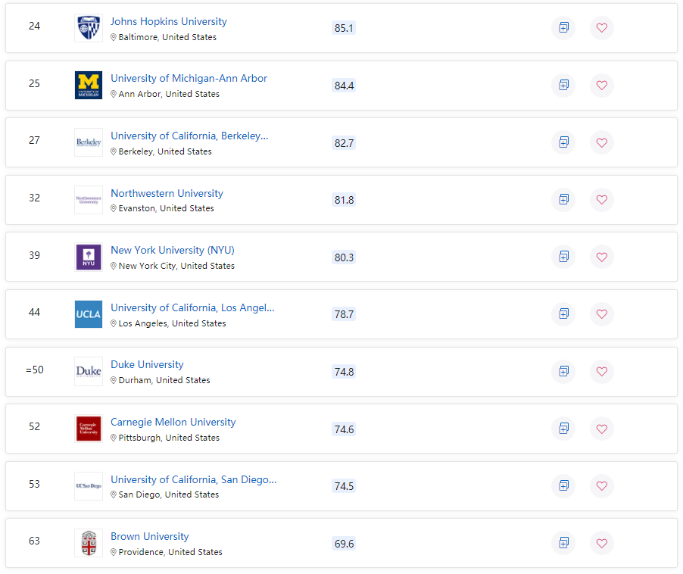Open Northwestern University profile link
The height and width of the screenshot is (574, 683).
(x=167, y=193)
